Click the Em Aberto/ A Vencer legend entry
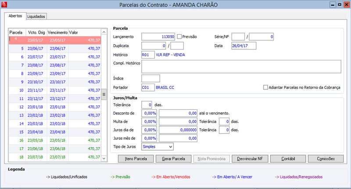This screenshot has height=189, width=351. point(232,177)
